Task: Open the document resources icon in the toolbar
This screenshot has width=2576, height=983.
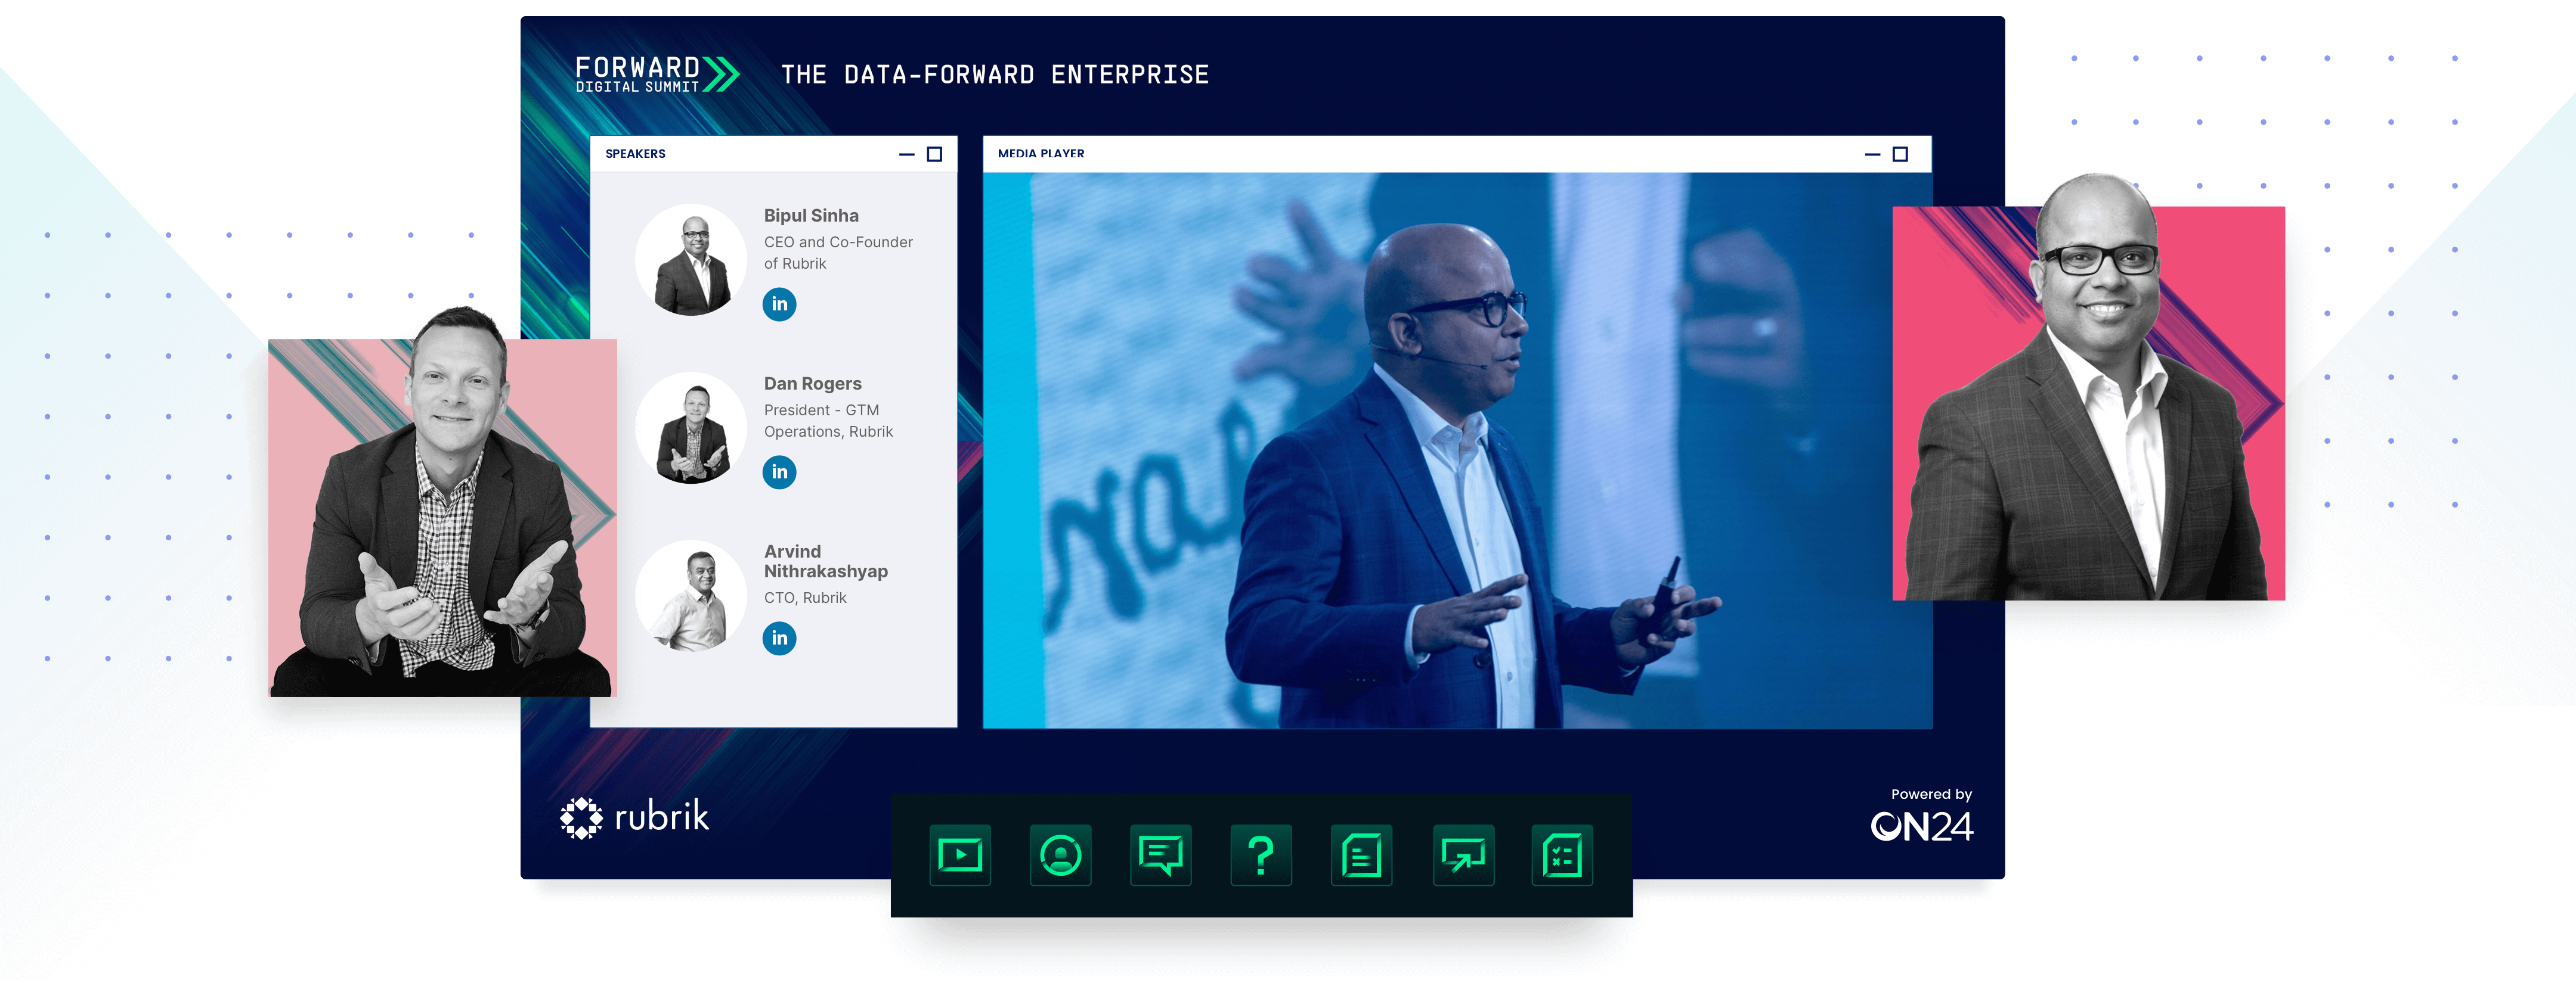Action: (x=1362, y=855)
